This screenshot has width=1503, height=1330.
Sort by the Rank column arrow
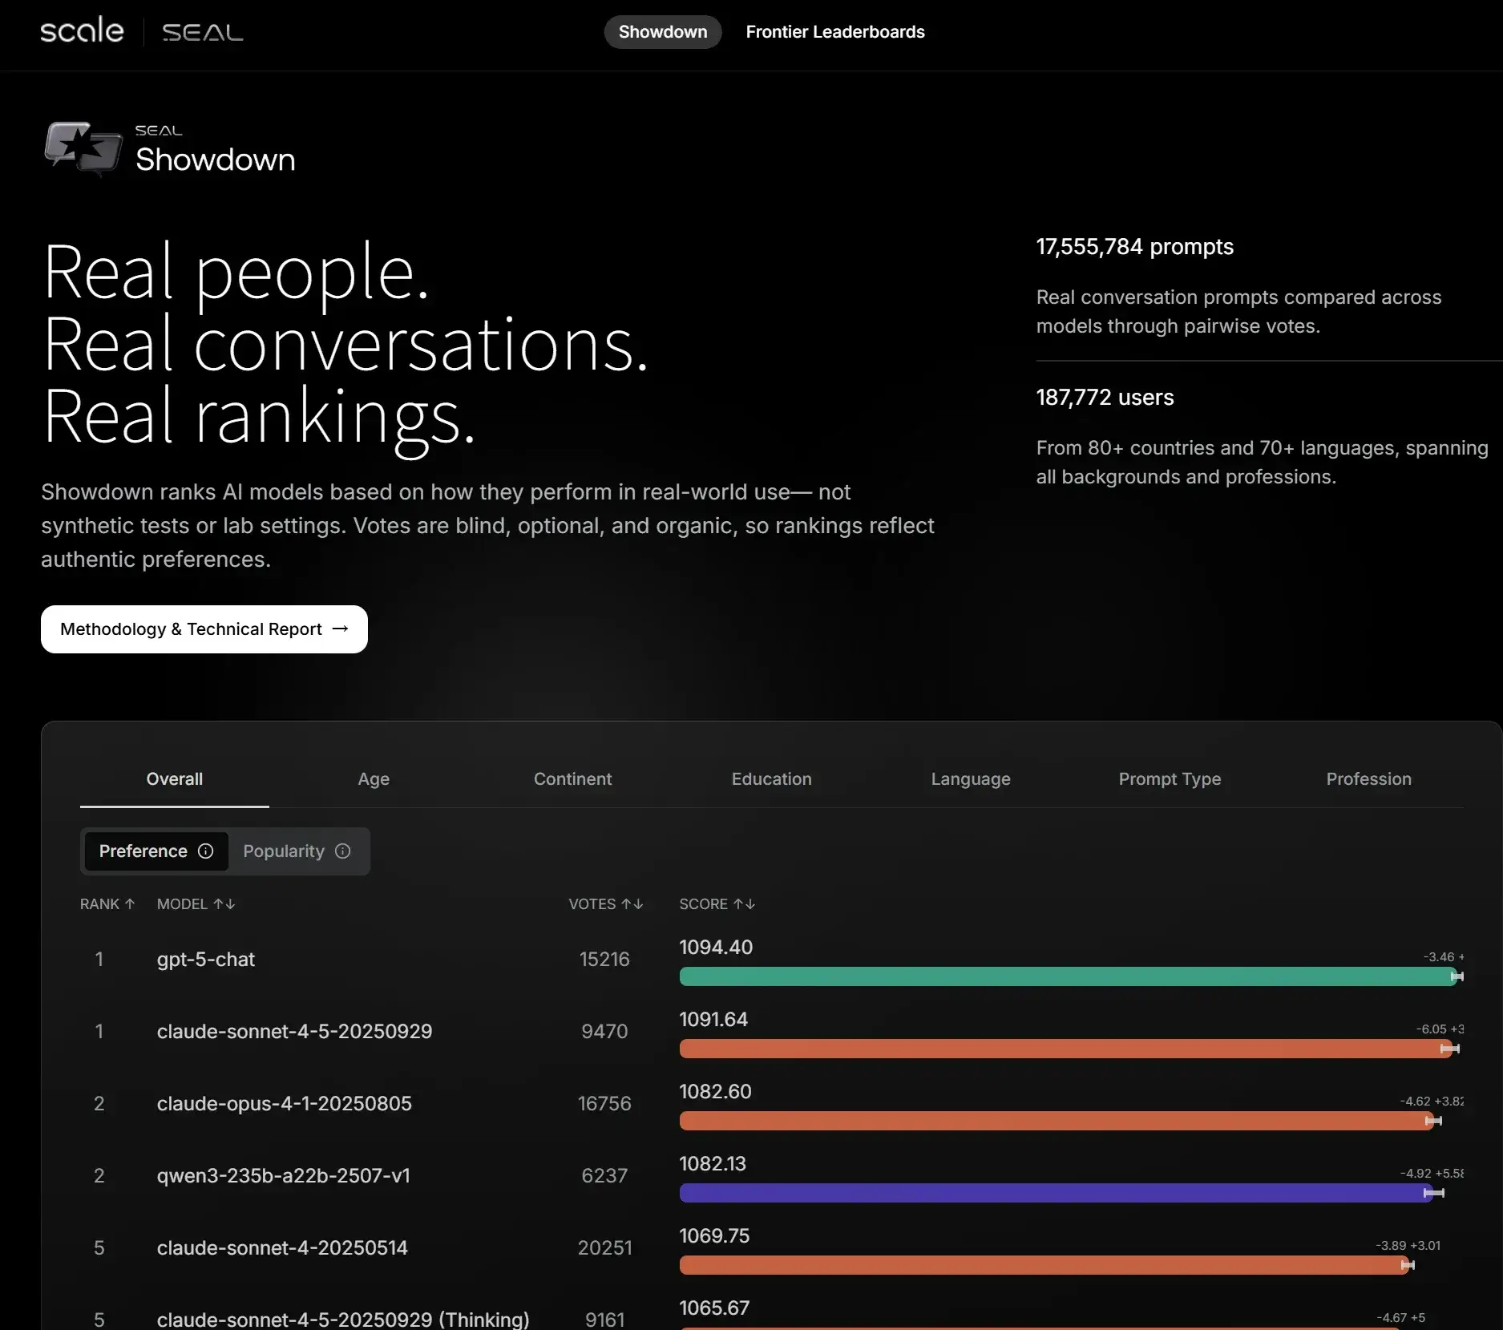coord(130,904)
